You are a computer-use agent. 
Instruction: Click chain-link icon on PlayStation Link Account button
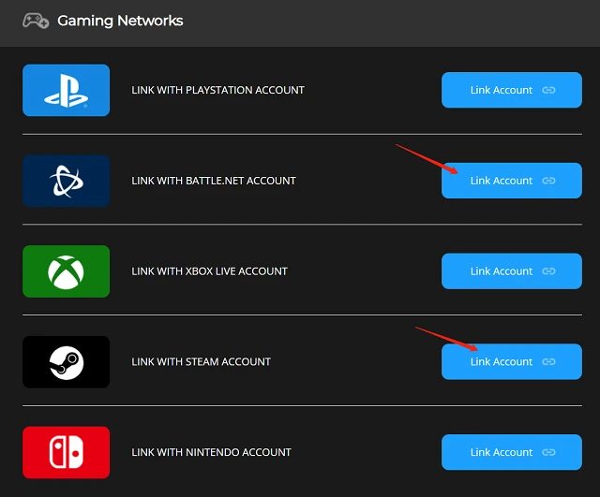(549, 90)
